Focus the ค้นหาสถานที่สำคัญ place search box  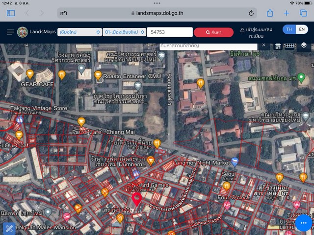(208, 47)
